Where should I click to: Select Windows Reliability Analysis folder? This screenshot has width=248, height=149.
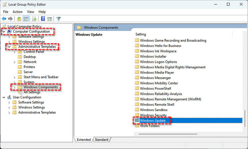(x=161, y=94)
